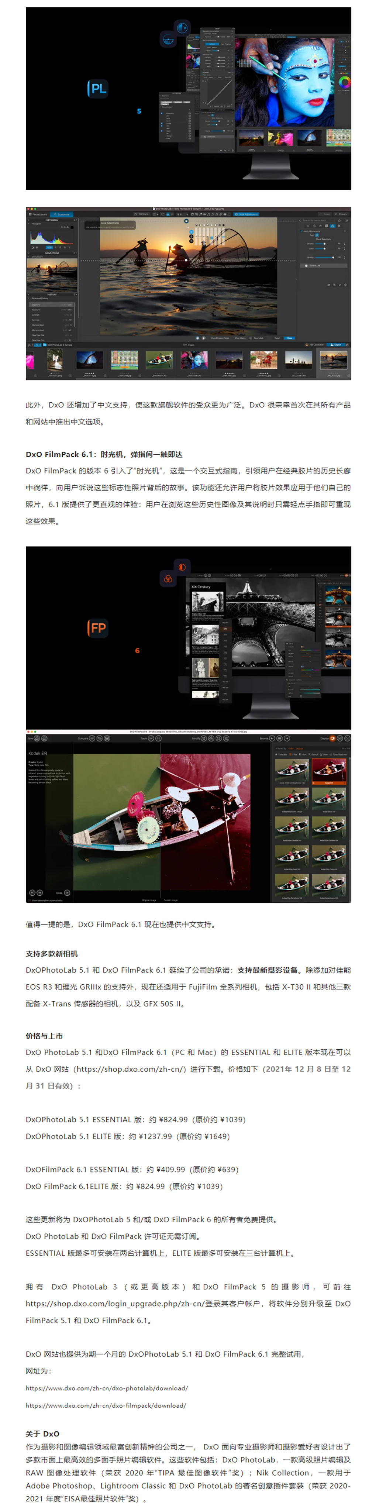Image resolution: width=369 pixels, height=1511 pixels.
Task: Click the last icon in FilmPack's Modify group
Action: click(227, 739)
